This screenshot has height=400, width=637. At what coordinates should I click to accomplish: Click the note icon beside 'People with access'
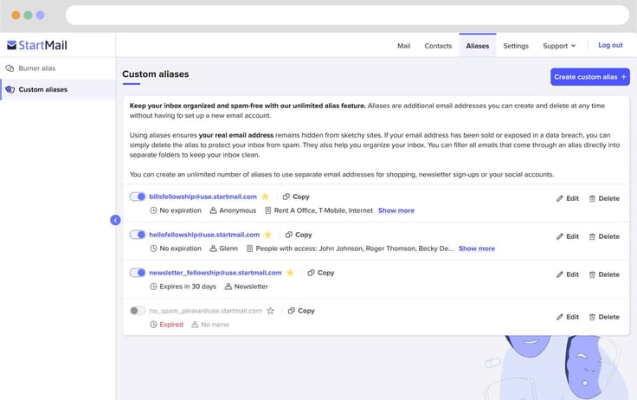249,248
